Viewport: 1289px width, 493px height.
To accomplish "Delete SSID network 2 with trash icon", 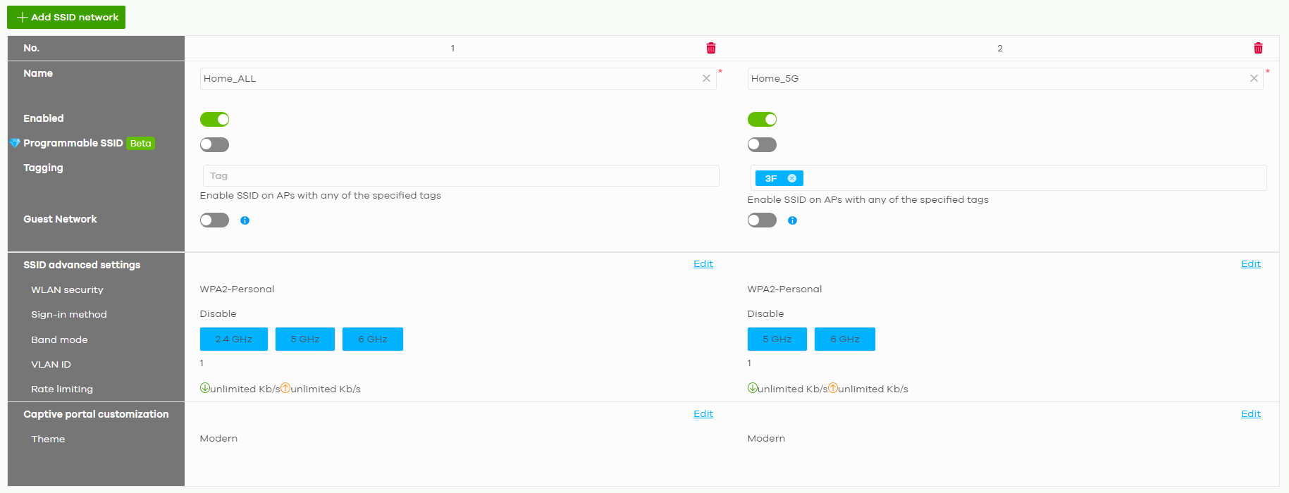I will pos(1258,48).
